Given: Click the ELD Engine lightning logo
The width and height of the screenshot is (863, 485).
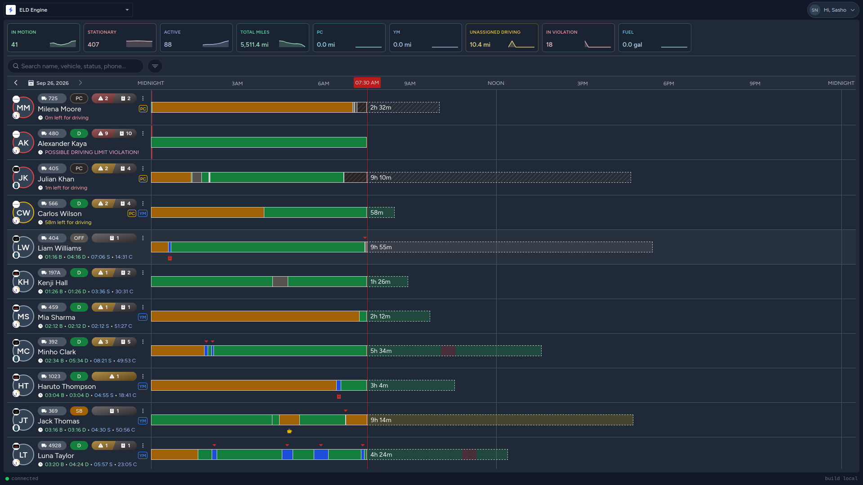Looking at the screenshot, I should (x=11, y=10).
